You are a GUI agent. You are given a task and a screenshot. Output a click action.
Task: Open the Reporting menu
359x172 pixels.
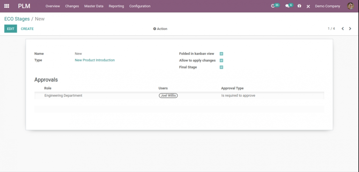point(116,6)
